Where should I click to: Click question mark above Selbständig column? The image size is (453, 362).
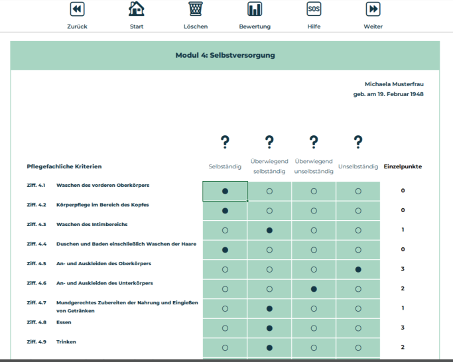pyautogui.click(x=225, y=141)
